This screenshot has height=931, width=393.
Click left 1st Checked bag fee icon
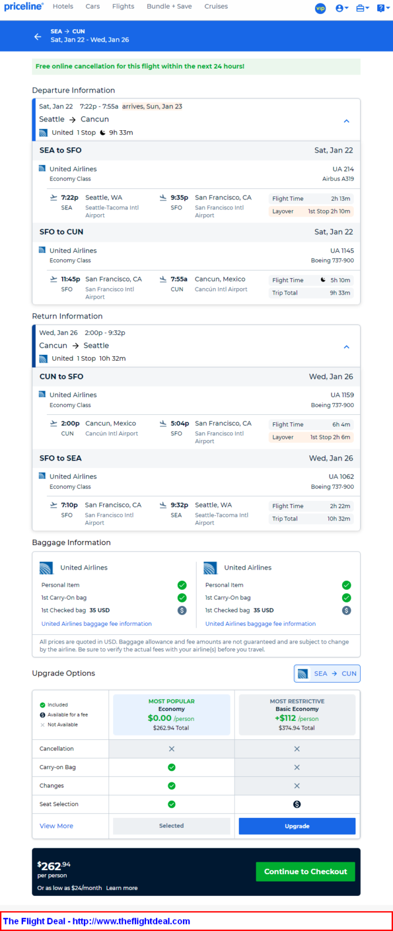182,610
